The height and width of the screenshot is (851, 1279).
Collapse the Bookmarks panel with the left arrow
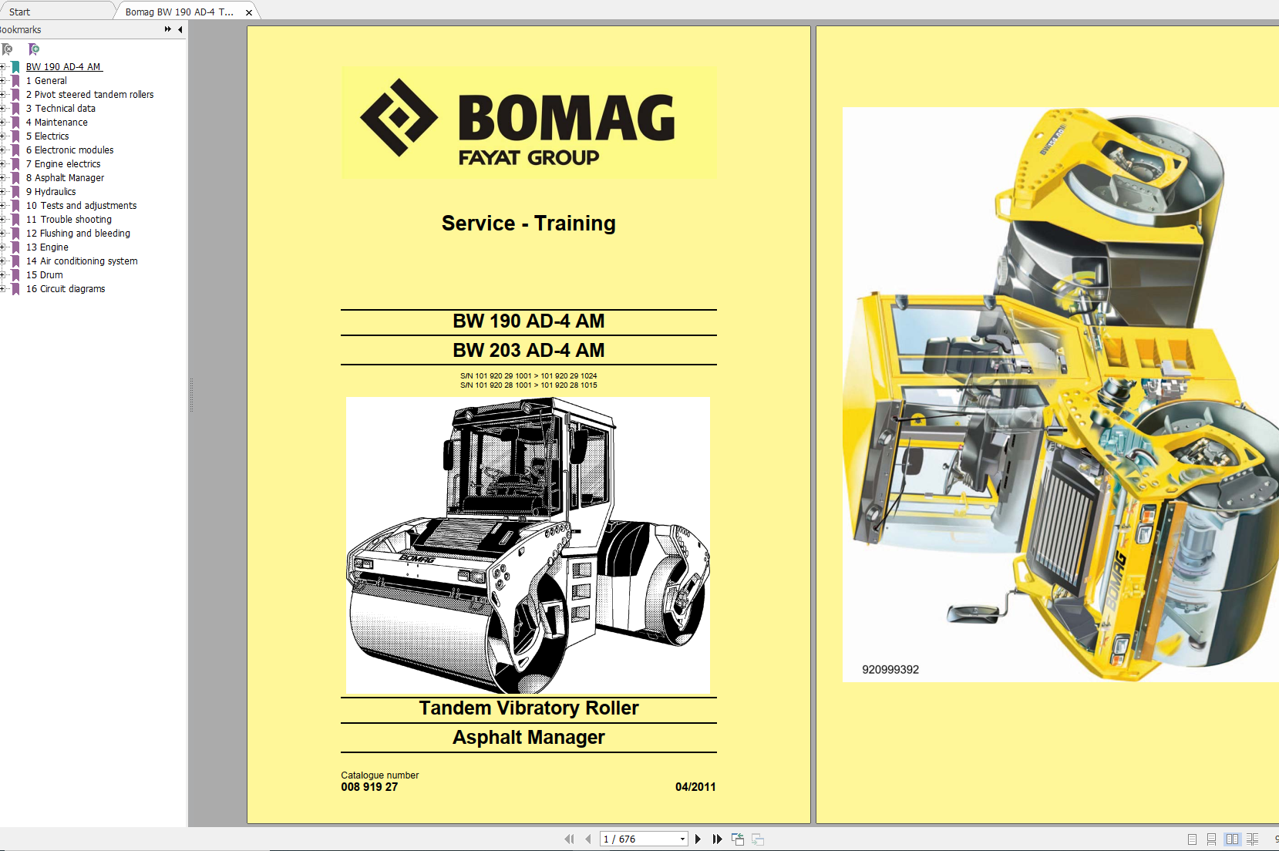point(180,29)
